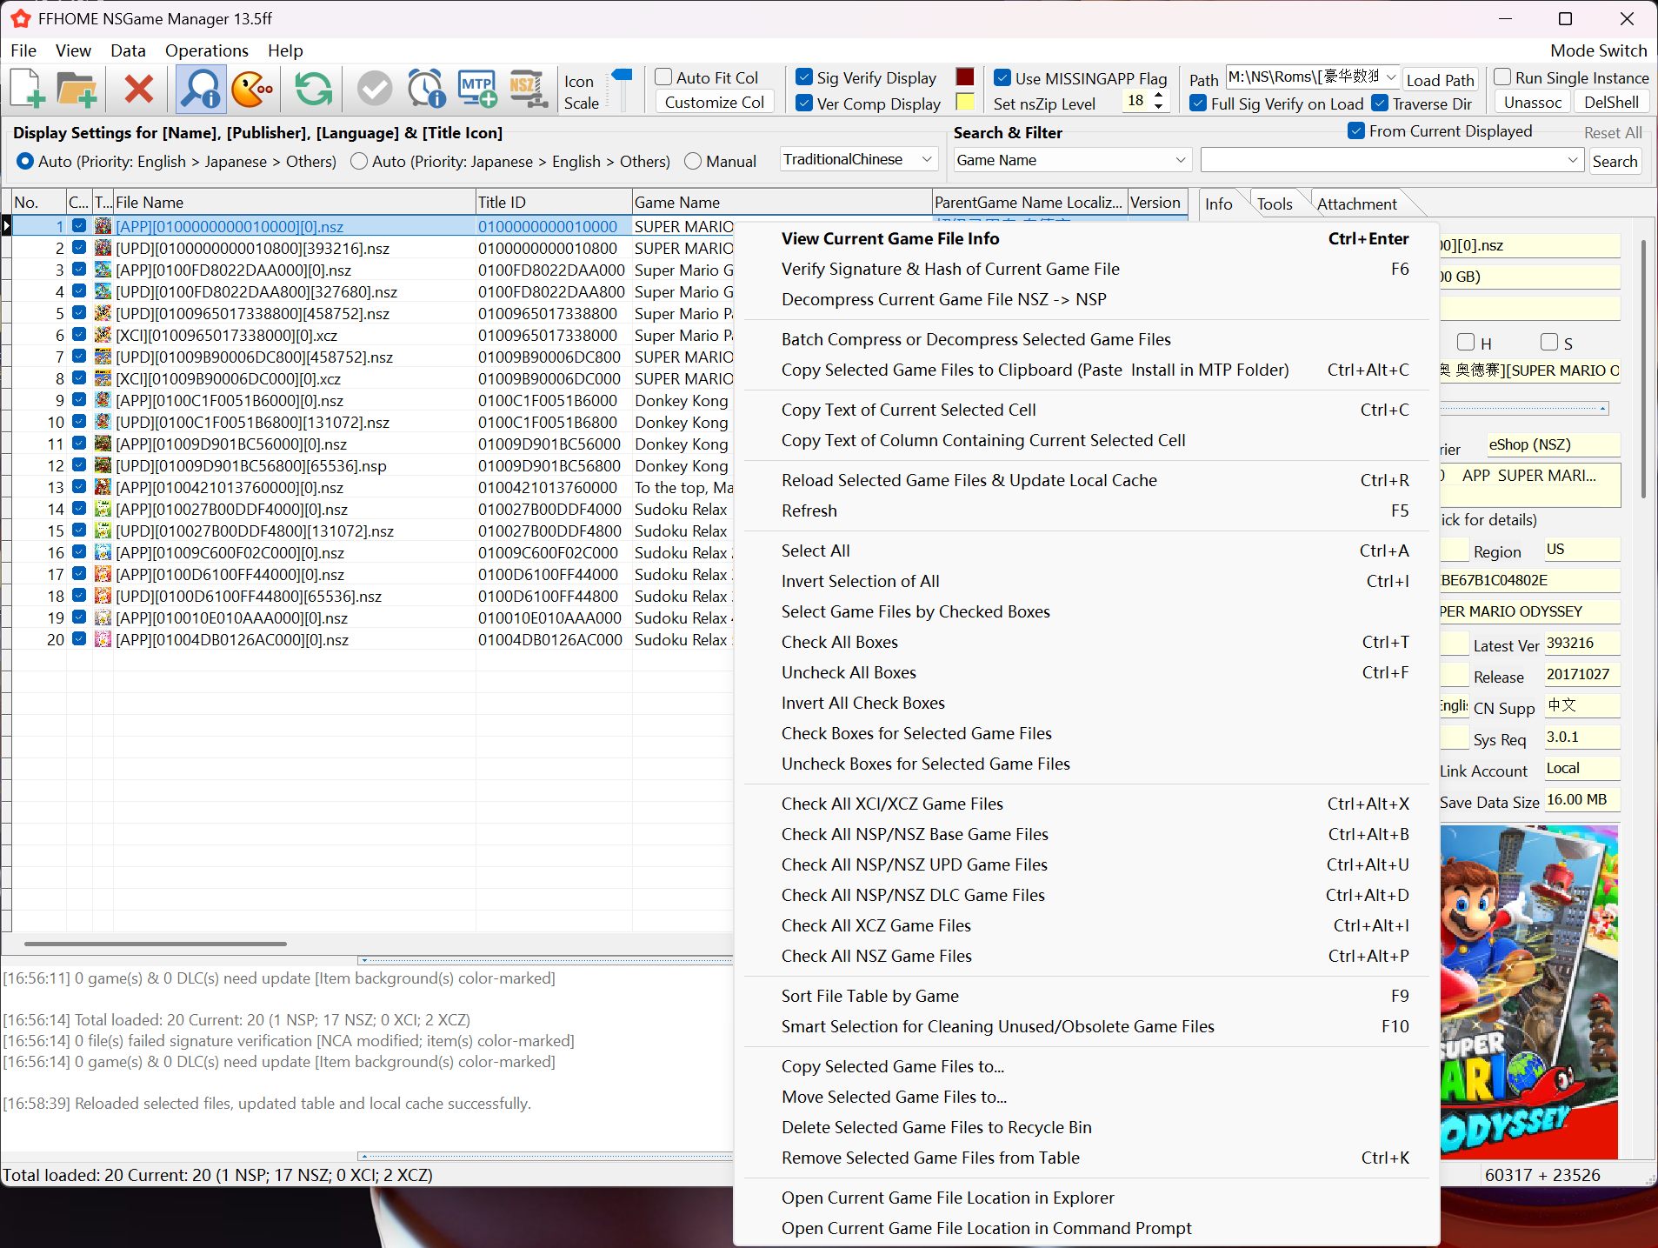Click the FFHOME app logo in title bar
1658x1248 pixels.
tap(21, 18)
